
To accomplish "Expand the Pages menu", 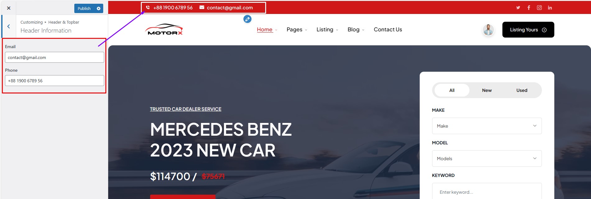I will coord(297,29).
